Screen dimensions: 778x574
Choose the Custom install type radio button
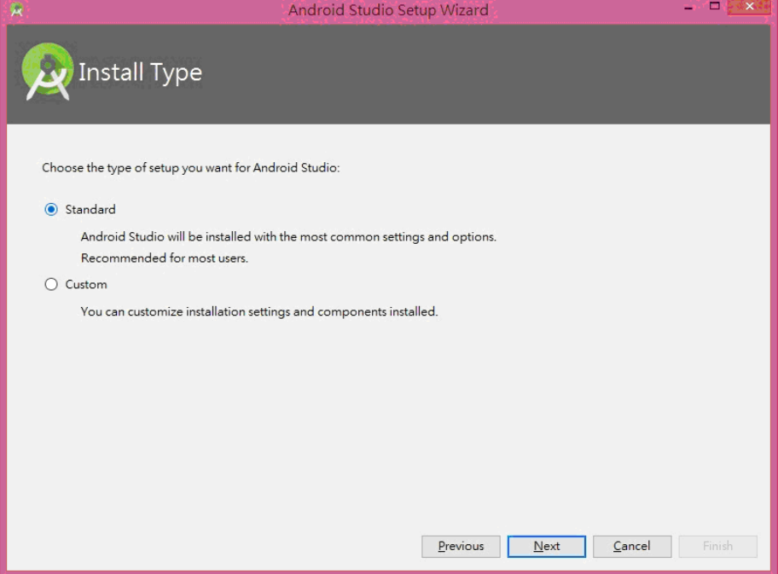51,284
